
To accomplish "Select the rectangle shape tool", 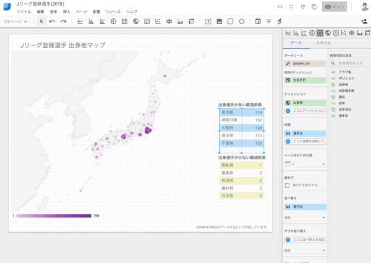I will (x=230, y=21).
